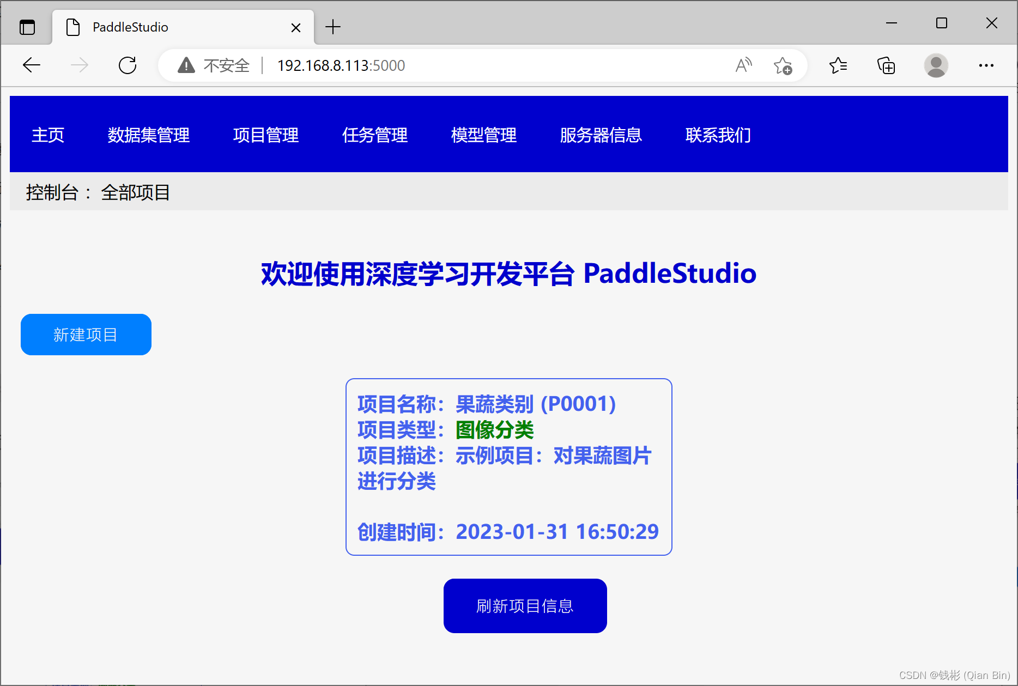Open the user profile avatar
Image resolution: width=1018 pixels, height=686 pixels.
pyautogui.click(x=936, y=65)
